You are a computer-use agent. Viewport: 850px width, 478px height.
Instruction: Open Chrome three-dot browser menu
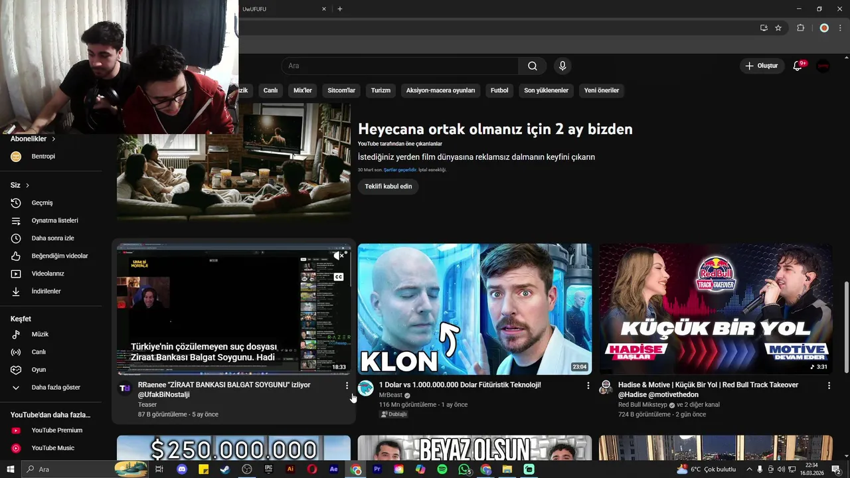[840, 28]
